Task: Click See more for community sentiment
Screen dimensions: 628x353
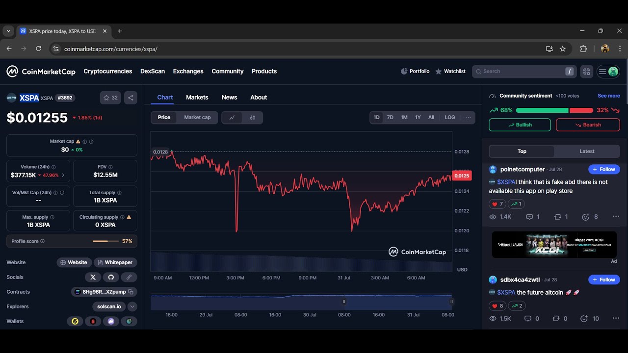Action: coord(609,96)
